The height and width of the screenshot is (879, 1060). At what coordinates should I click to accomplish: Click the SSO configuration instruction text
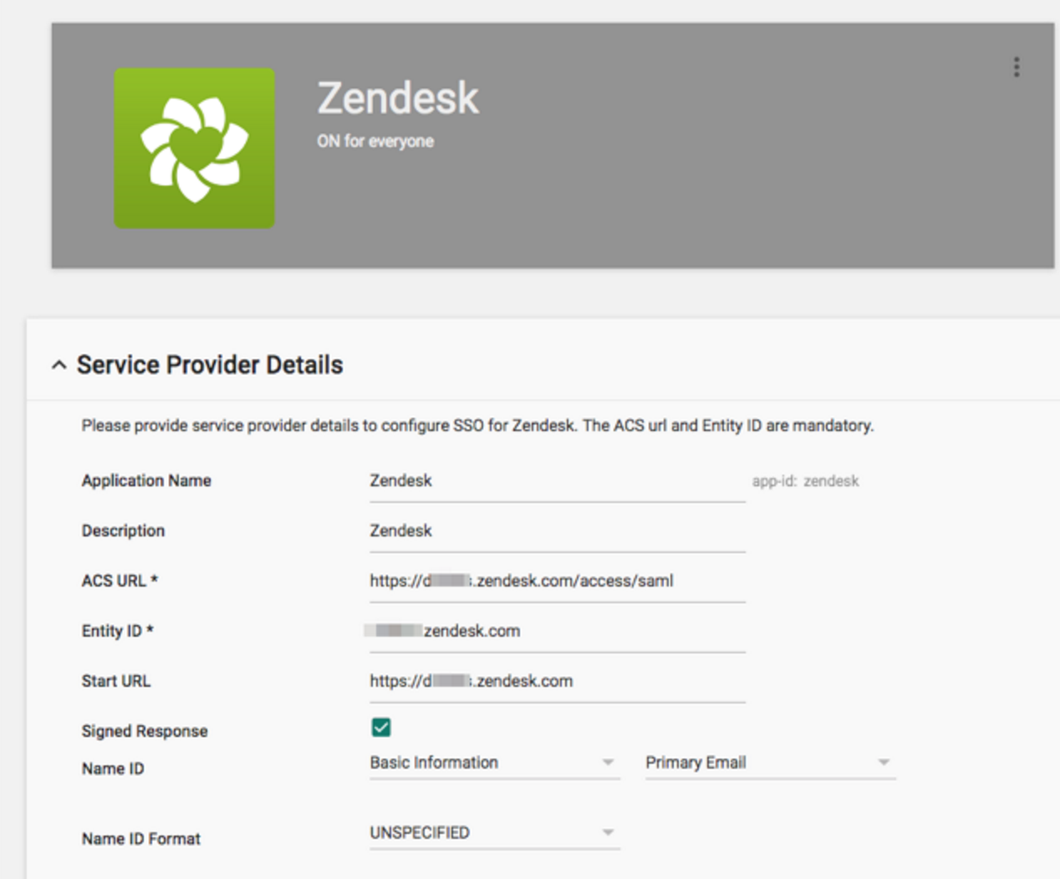(477, 425)
